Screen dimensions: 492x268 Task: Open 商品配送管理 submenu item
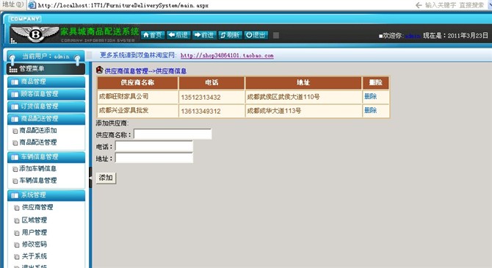(x=38, y=142)
